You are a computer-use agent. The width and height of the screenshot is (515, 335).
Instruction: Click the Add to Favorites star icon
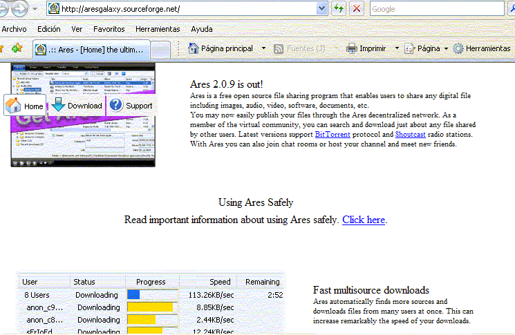point(17,48)
